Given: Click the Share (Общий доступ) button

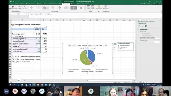Looking at the screenshot, I should pos(157,4).
